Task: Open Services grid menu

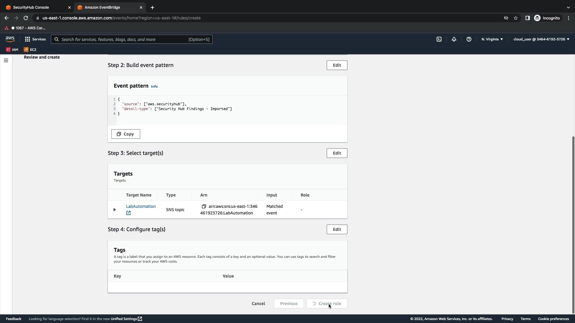Action: 35,39
